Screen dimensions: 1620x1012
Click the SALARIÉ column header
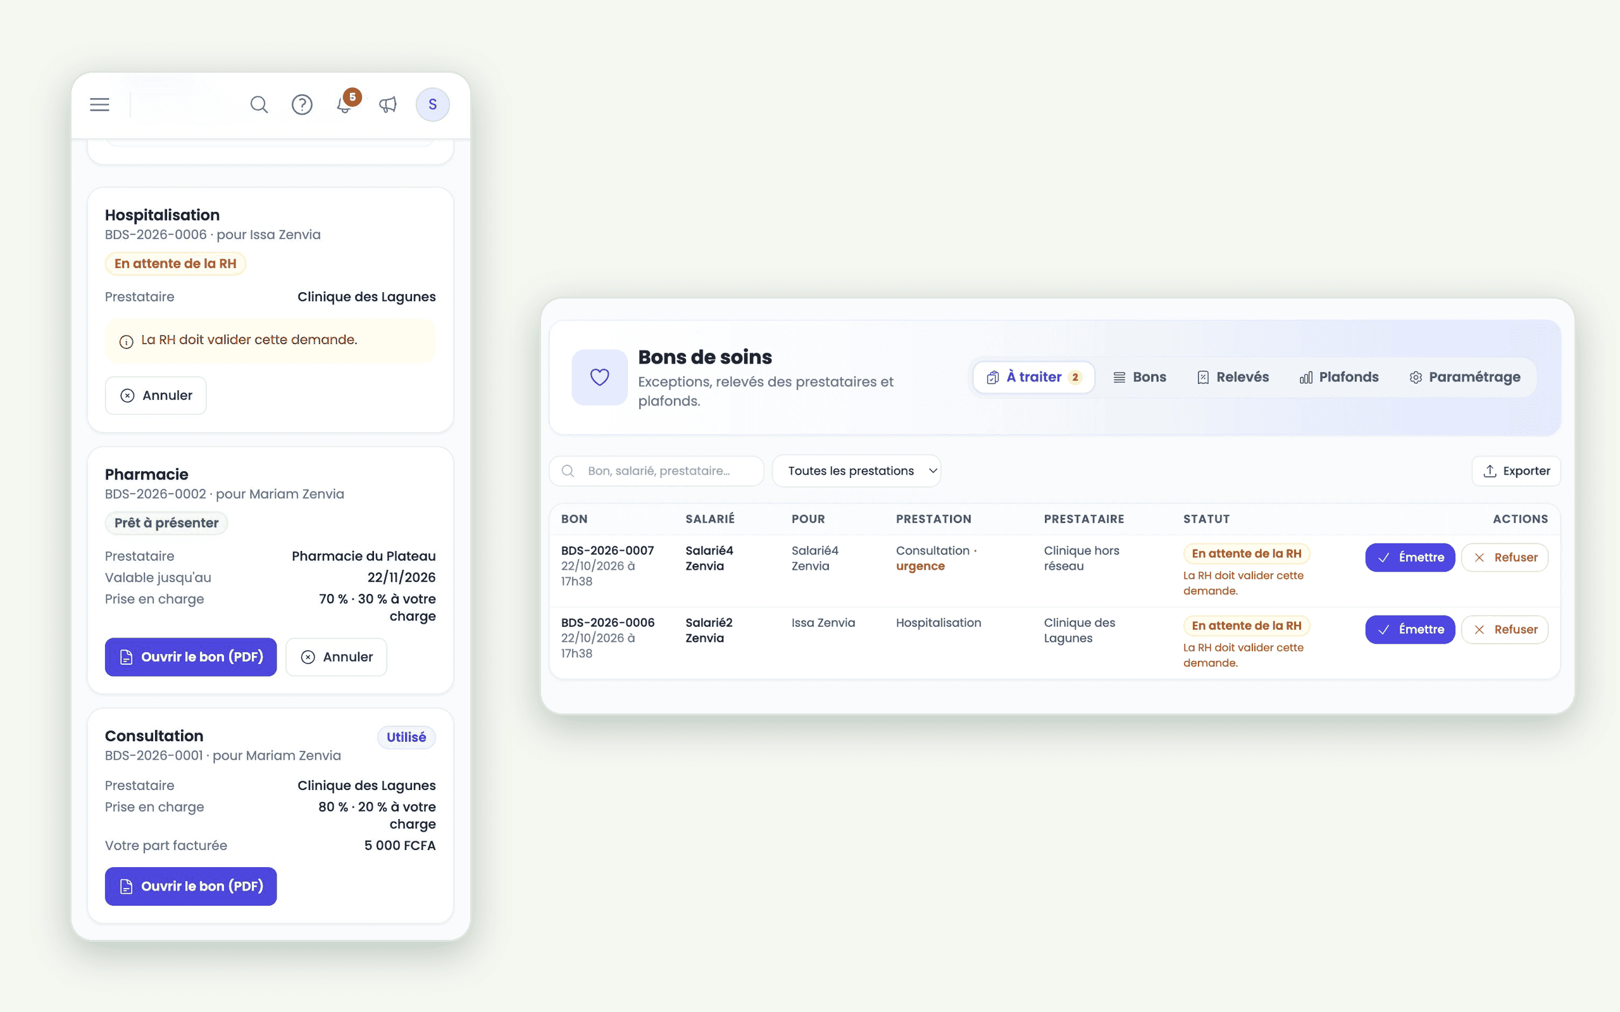coord(709,519)
